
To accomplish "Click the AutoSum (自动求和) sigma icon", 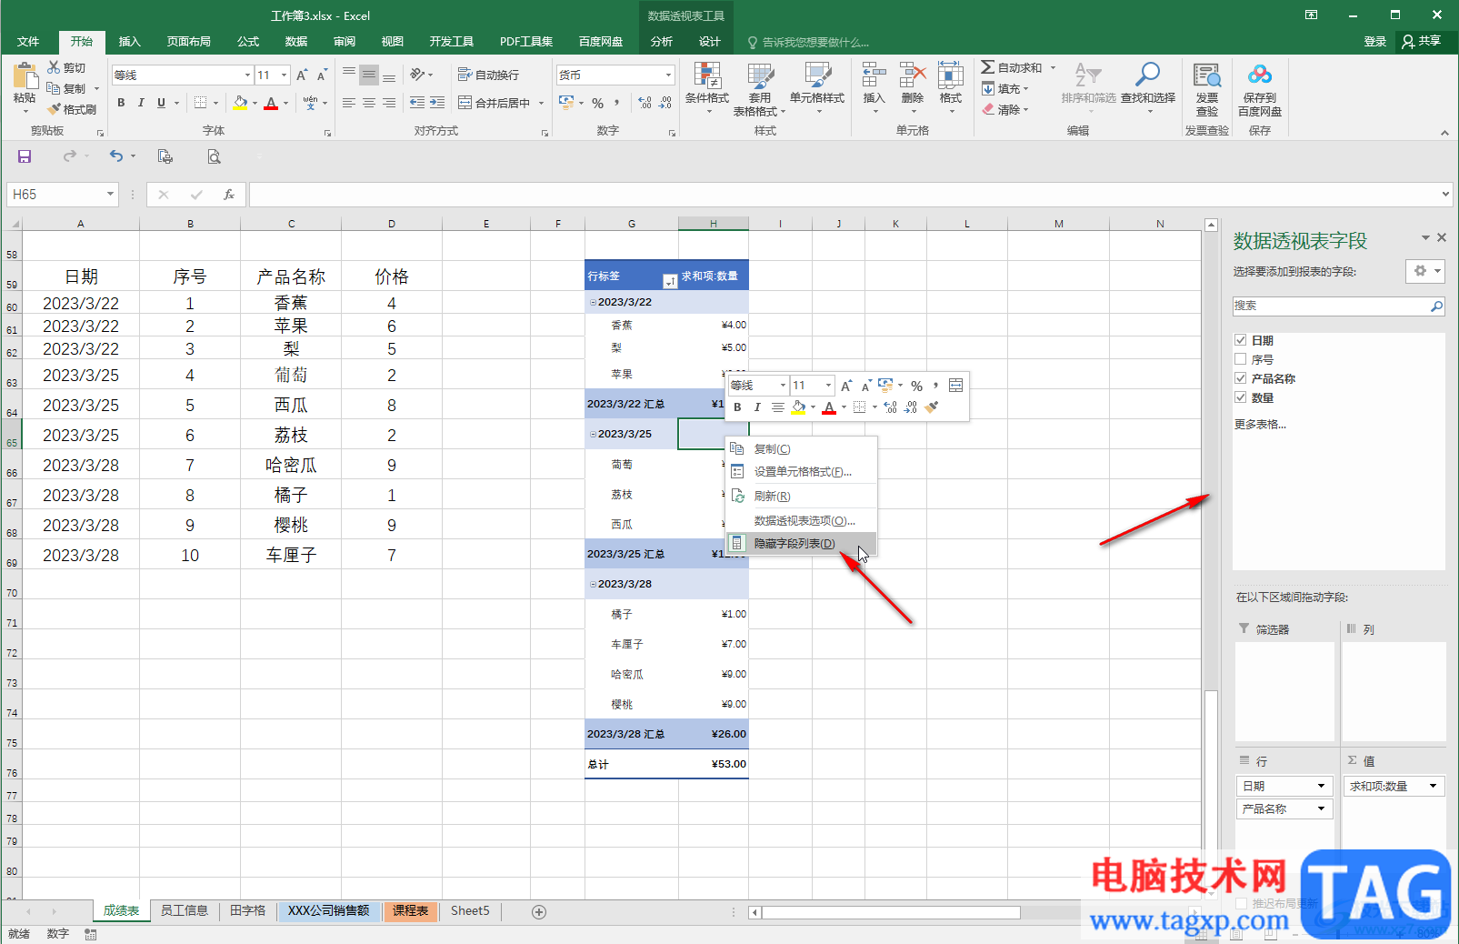I will pos(988,67).
